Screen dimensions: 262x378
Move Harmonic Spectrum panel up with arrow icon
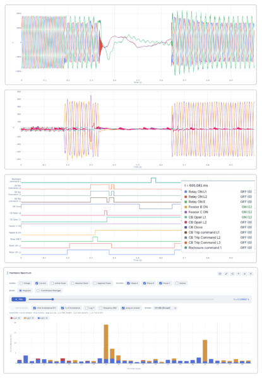click(239, 273)
